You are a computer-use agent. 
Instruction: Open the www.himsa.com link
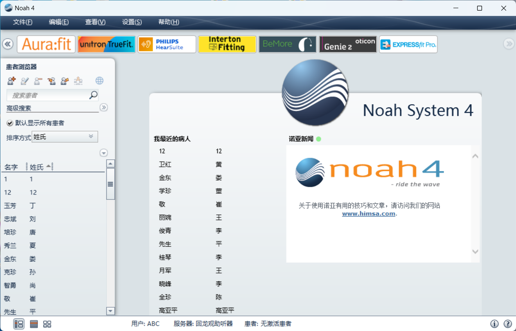pos(369,213)
